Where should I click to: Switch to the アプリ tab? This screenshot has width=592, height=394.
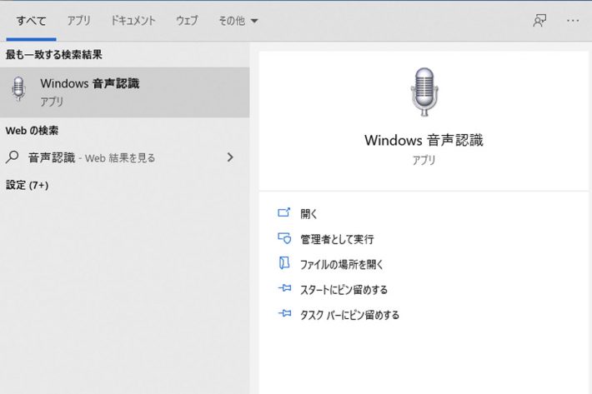(79, 20)
